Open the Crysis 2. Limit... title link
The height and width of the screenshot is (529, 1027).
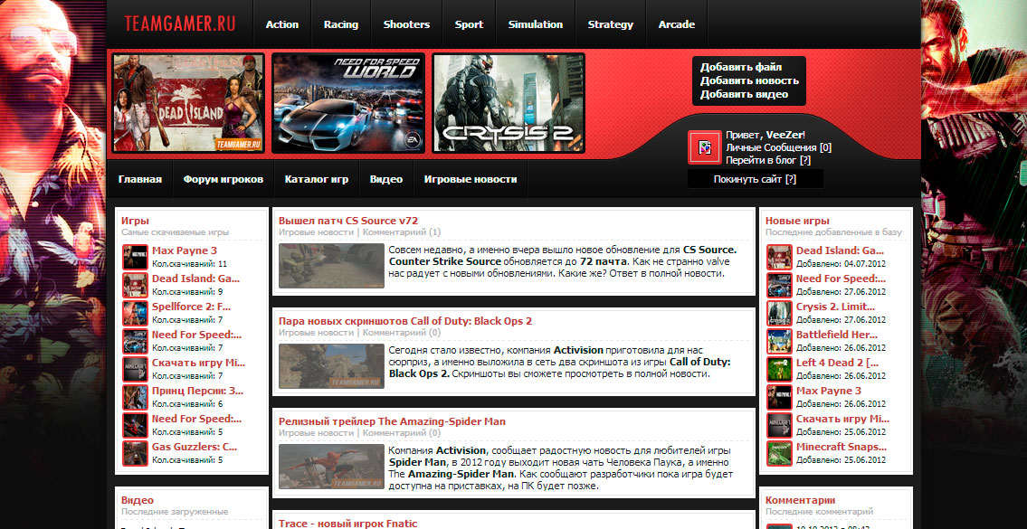point(835,307)
